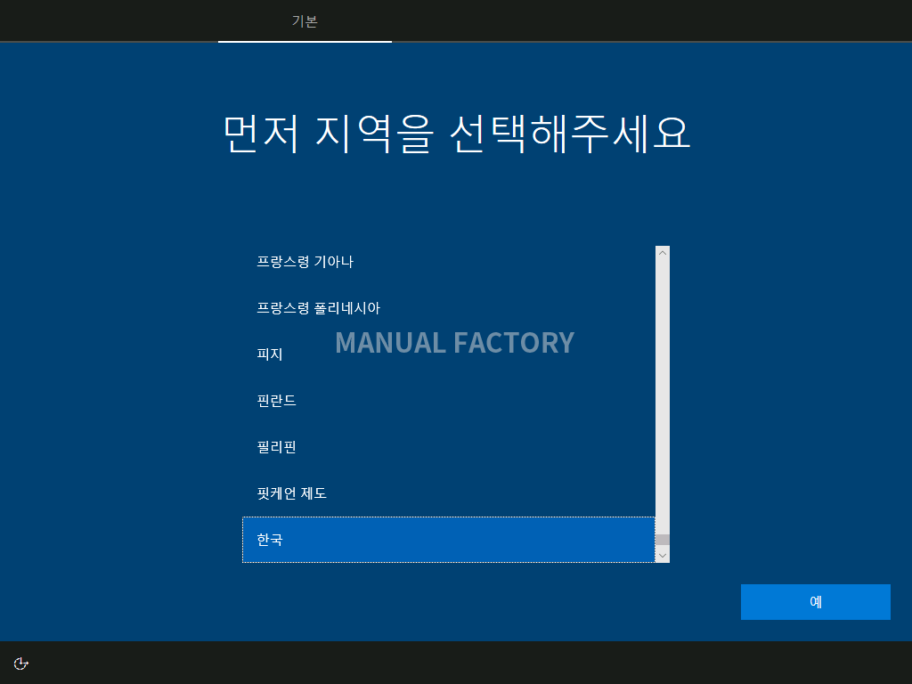Choose 핀란드 as the region
The width and height of the screenshot is (912, 684).
click(x=449, y=400)
